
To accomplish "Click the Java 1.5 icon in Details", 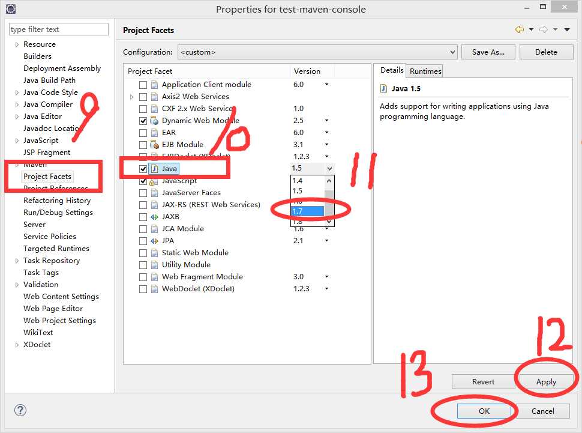I will coord(383,88).
